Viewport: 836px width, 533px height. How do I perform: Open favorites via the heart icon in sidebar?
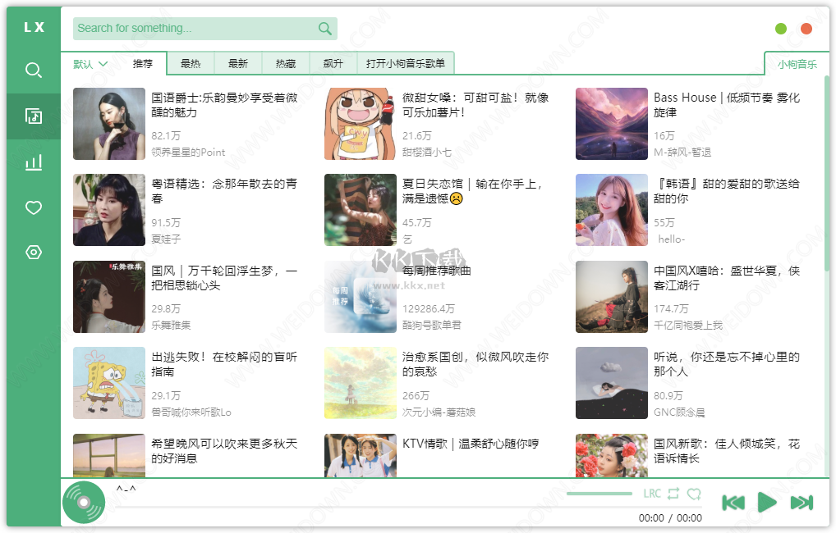coord(33,208)
